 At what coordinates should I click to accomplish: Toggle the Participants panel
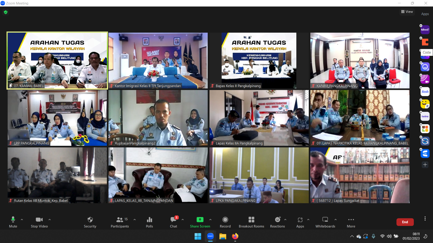[x=120, y=222]
